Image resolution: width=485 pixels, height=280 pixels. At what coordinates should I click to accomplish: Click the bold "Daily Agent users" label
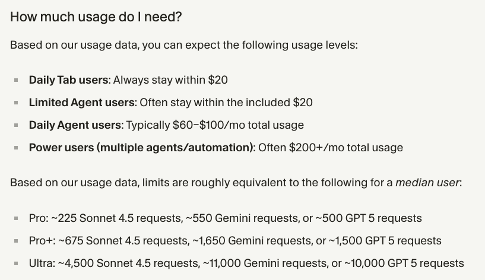tap(75, 125)
